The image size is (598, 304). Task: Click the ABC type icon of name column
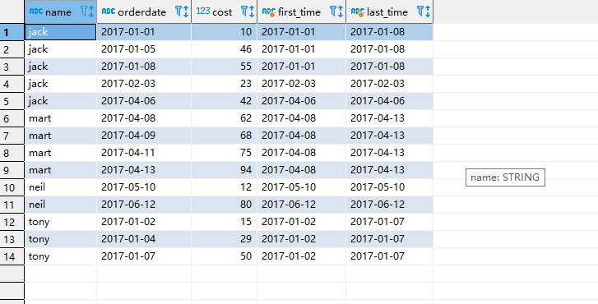point(36,12)
